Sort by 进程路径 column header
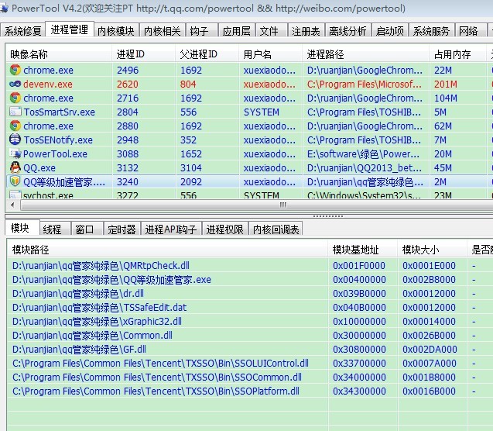 [x=365, y=54]
